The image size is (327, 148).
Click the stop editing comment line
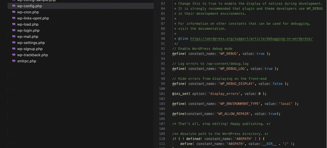pos(221,124)
